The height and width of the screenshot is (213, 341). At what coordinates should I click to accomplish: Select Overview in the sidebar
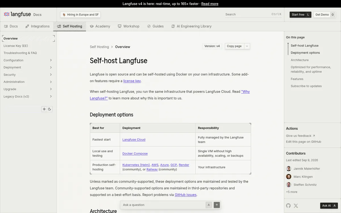[x=28, y=38]
